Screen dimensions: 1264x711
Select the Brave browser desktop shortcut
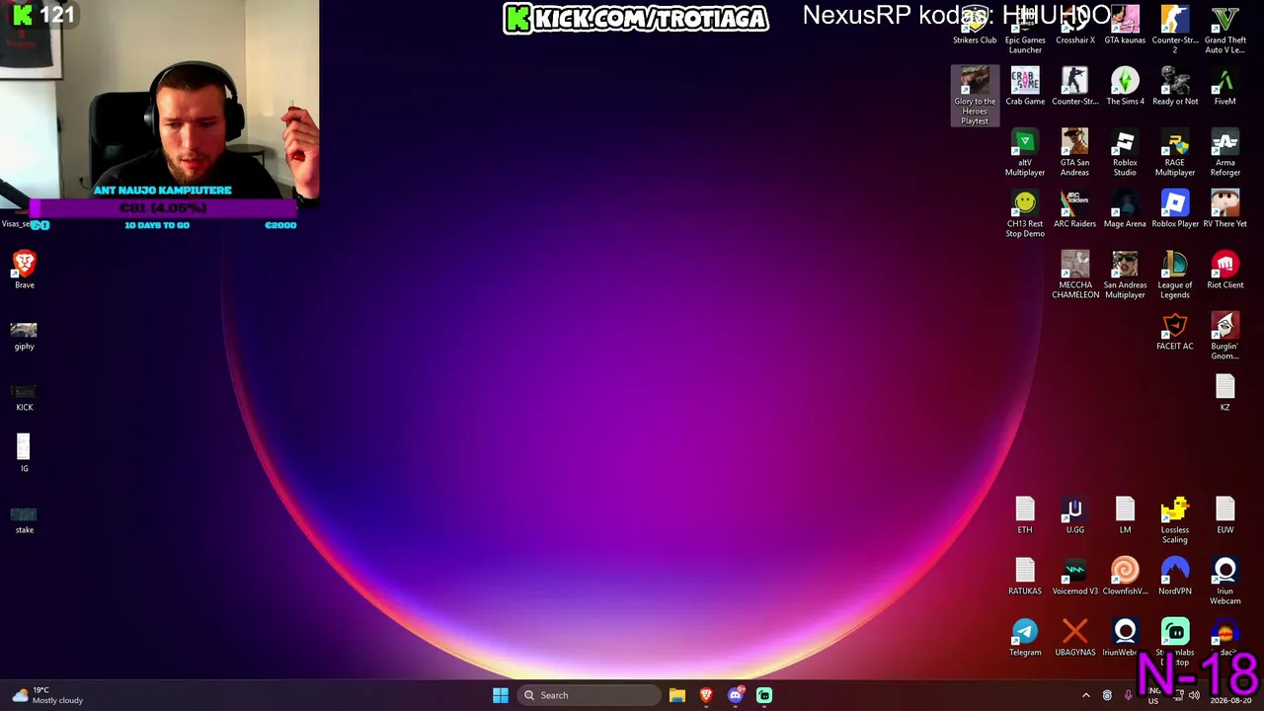pos(25,271)
